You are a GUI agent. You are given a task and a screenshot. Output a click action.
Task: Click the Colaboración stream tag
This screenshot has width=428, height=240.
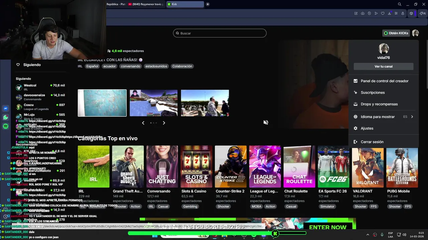coord(182,66)
